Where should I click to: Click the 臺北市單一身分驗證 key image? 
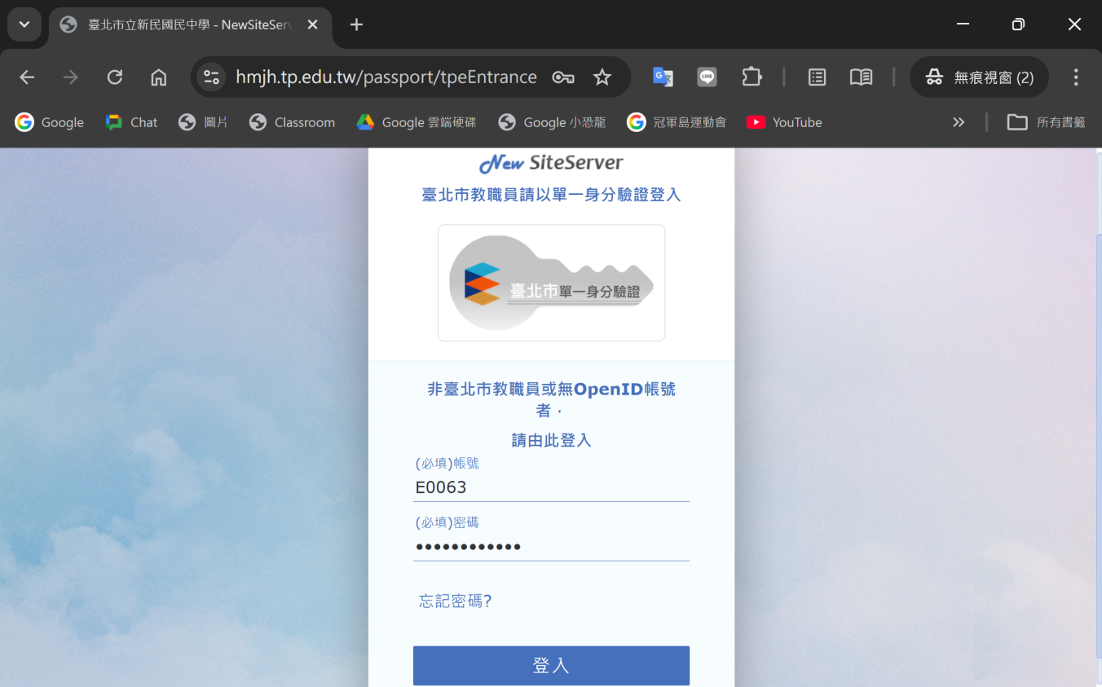pyautogui.click(x=551, y=283)
